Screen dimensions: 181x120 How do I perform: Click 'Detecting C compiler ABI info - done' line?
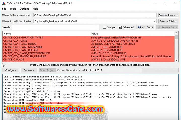coord(32,91)
